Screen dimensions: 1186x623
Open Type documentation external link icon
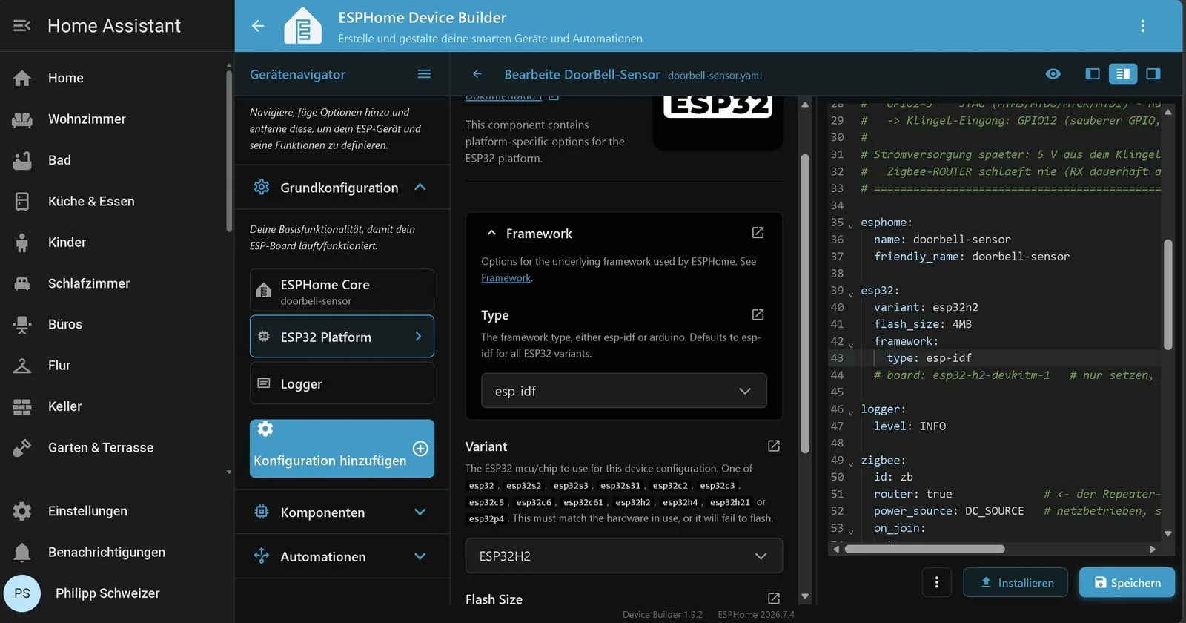tap(758, 314)
